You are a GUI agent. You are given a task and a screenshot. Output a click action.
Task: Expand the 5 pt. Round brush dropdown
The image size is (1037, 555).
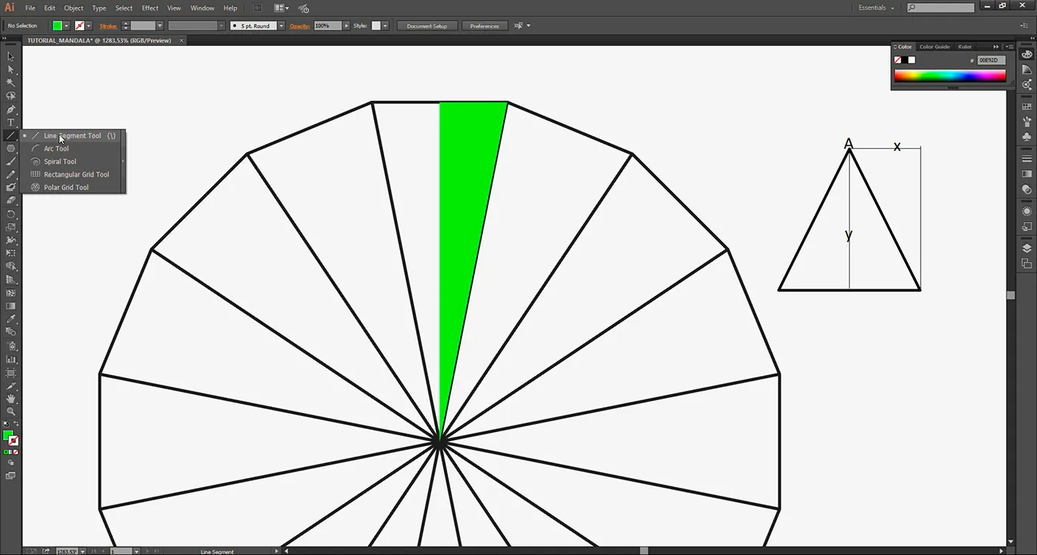[x=281, y=26]
